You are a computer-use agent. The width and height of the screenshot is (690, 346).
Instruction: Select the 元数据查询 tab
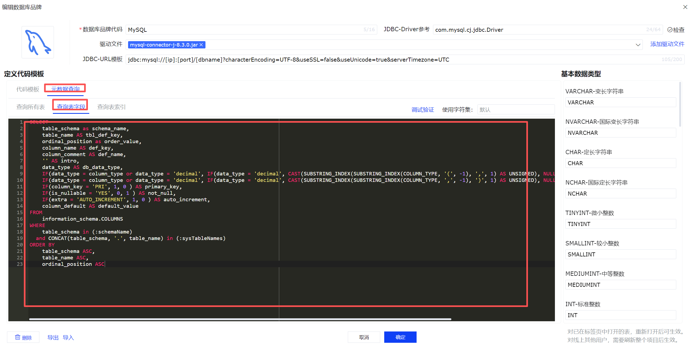coord(65,89)
